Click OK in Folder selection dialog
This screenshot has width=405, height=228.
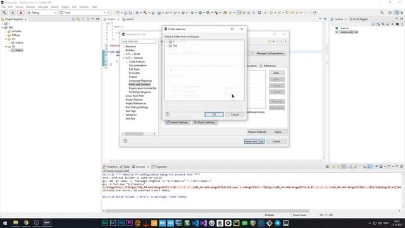pos(214,114)
